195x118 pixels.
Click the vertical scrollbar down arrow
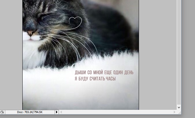tap(179, 108)
